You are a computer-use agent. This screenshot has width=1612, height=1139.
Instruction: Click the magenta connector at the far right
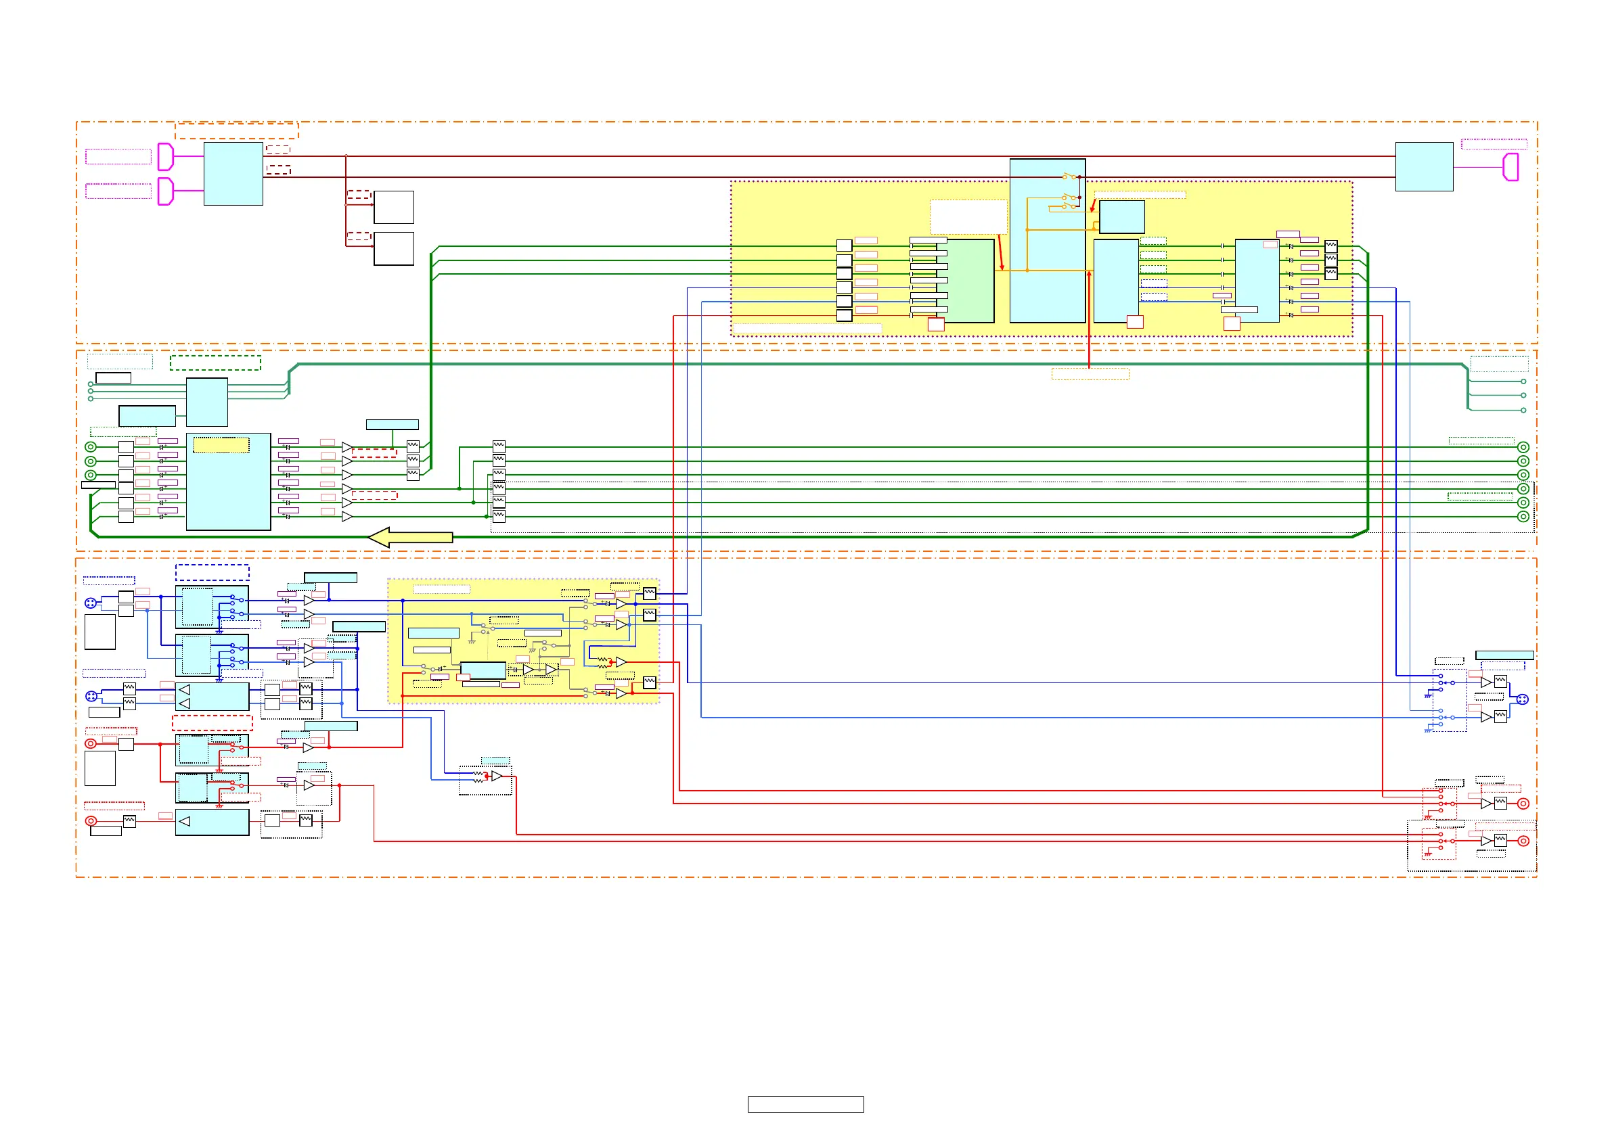(x=1510, y=167)
